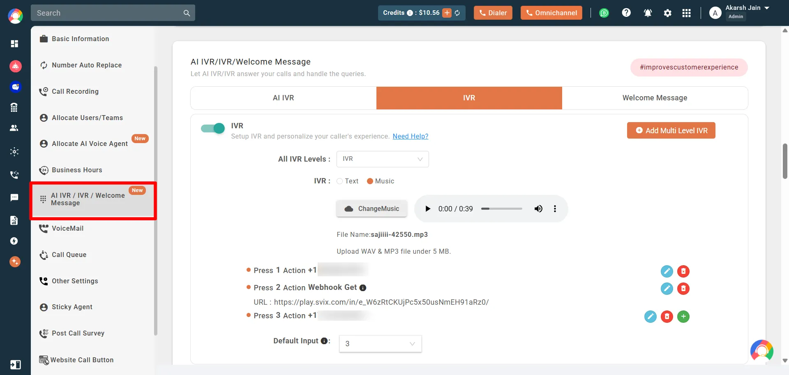Click the green add icon beside Press 3
Image resolution: width=789 pixels, height=375 pixels.
(683, 317)
